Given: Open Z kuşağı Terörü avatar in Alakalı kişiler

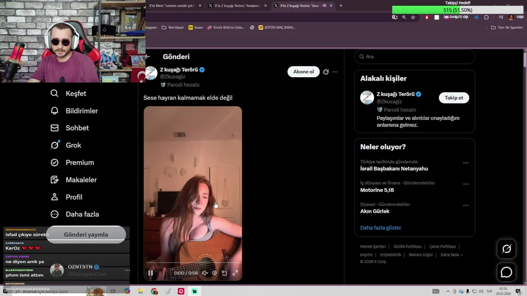Looking at the screenshot, I should click(x=367, y=97).
